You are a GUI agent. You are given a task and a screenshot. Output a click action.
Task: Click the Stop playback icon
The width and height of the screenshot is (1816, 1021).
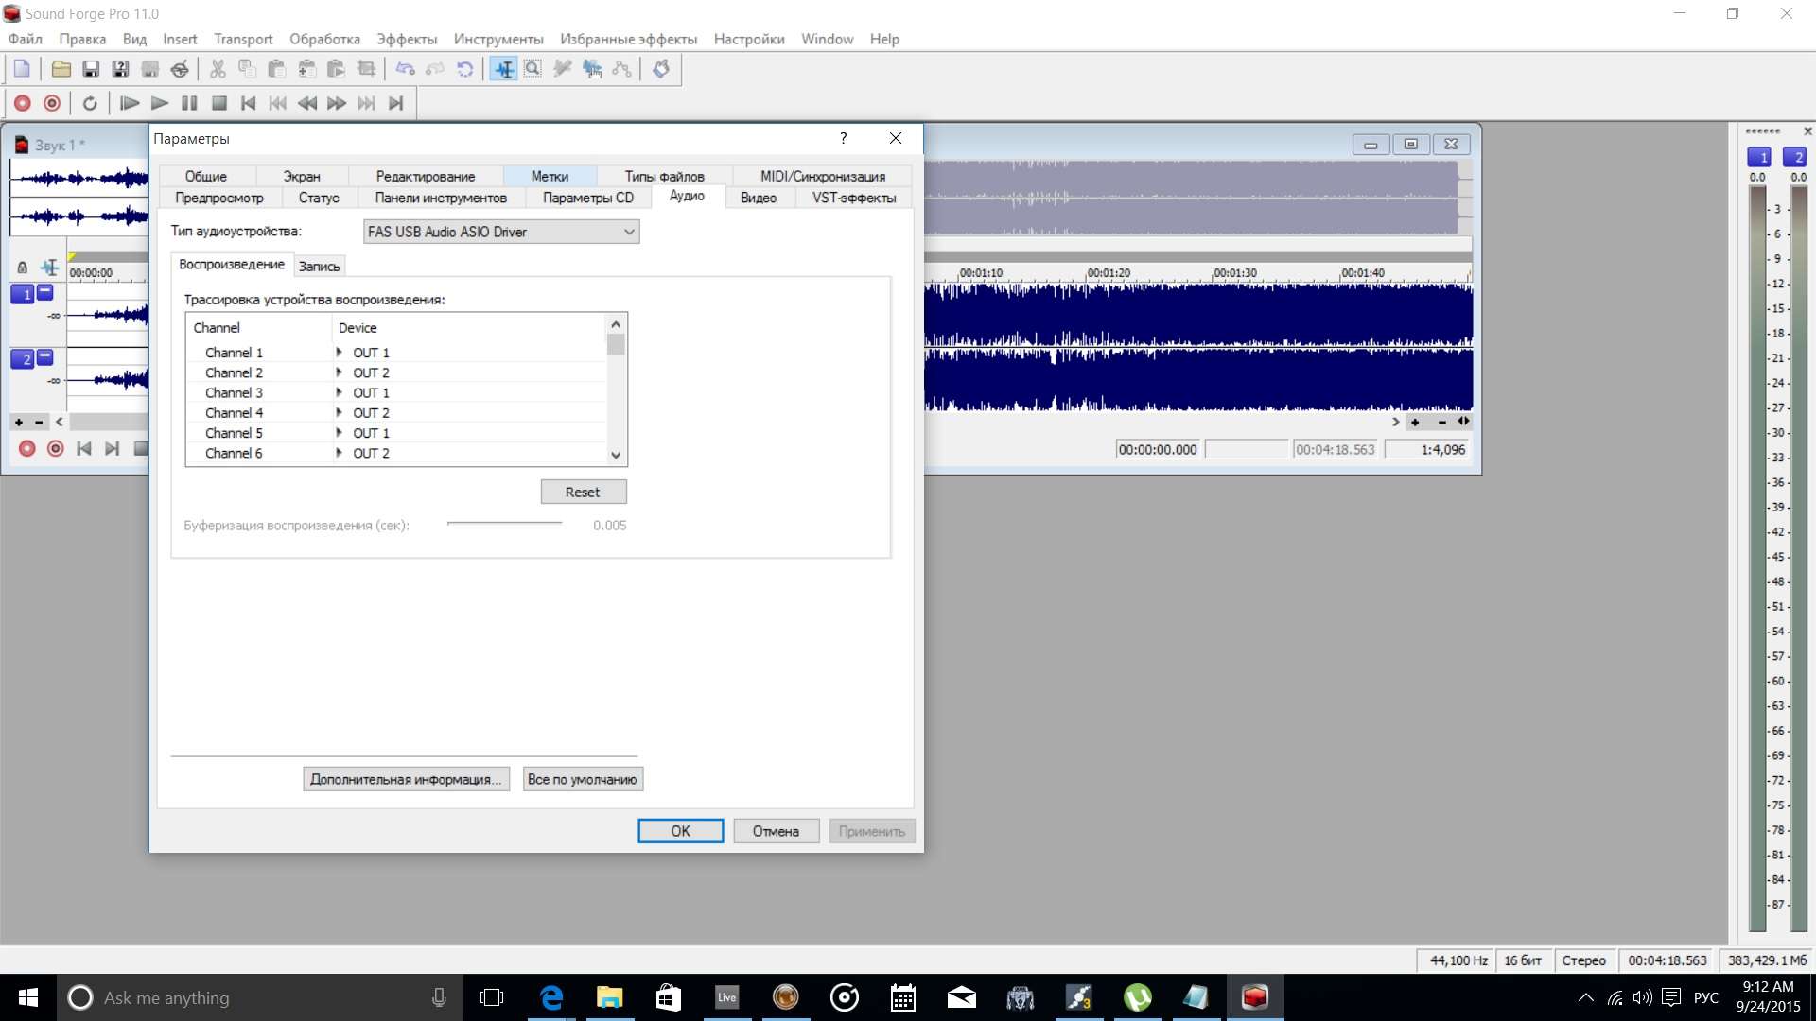point(218,103)
